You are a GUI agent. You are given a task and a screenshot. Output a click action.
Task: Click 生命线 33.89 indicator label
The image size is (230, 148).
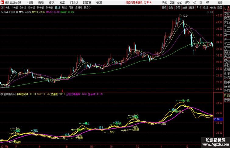coord(95,94)
